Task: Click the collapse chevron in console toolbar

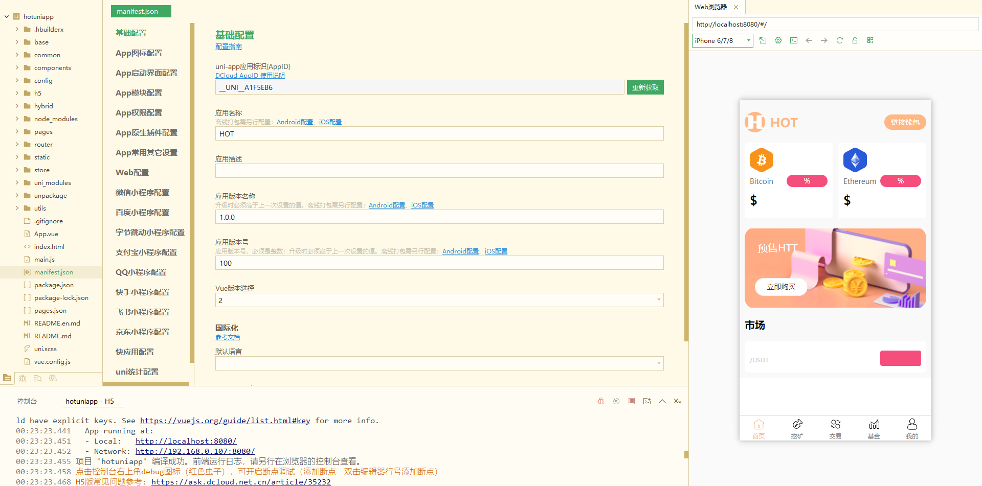Action: [x=662, y=401]
